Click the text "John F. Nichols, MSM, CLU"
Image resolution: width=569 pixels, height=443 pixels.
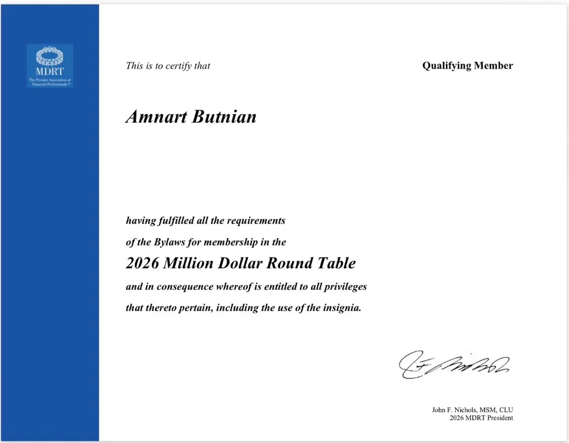472,410
